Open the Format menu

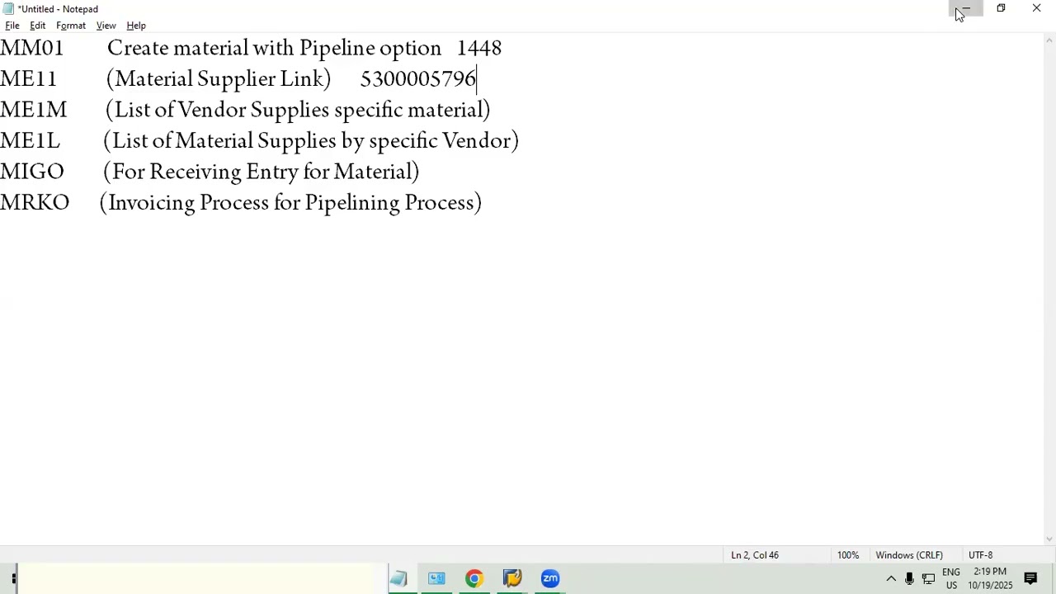(x=71, y=26)
